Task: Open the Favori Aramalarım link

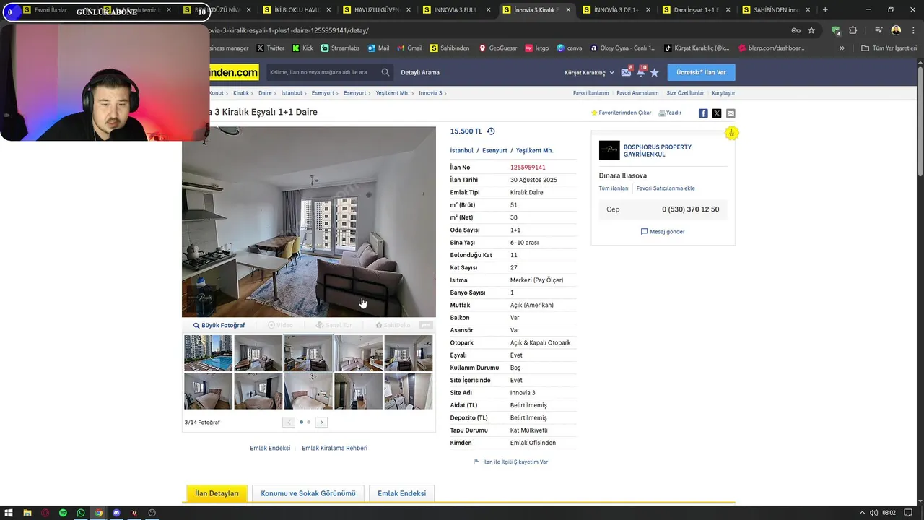Action: (637, 93)
